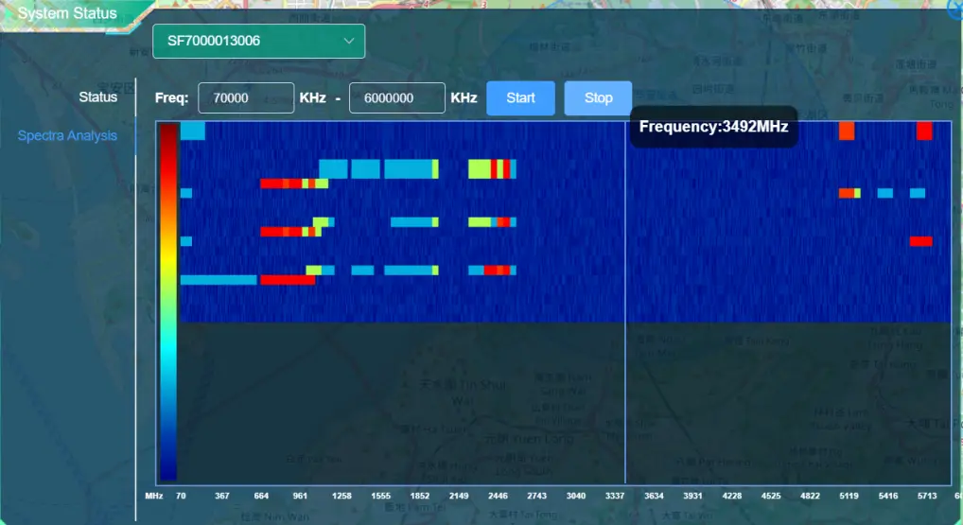Click the System Status panel header
Screen dimensions: 963x525
pyautogui.click(x=67, y=14)
